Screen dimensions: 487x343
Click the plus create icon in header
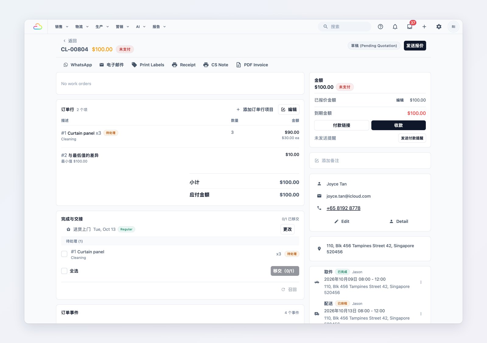[x=424, y=27]
